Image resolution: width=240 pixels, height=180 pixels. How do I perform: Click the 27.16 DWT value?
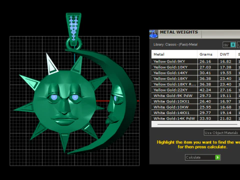[225, 90]
